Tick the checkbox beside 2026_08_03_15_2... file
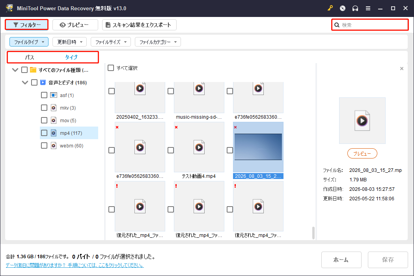Viewport: 414px width, 276px height. coord(230,150)
